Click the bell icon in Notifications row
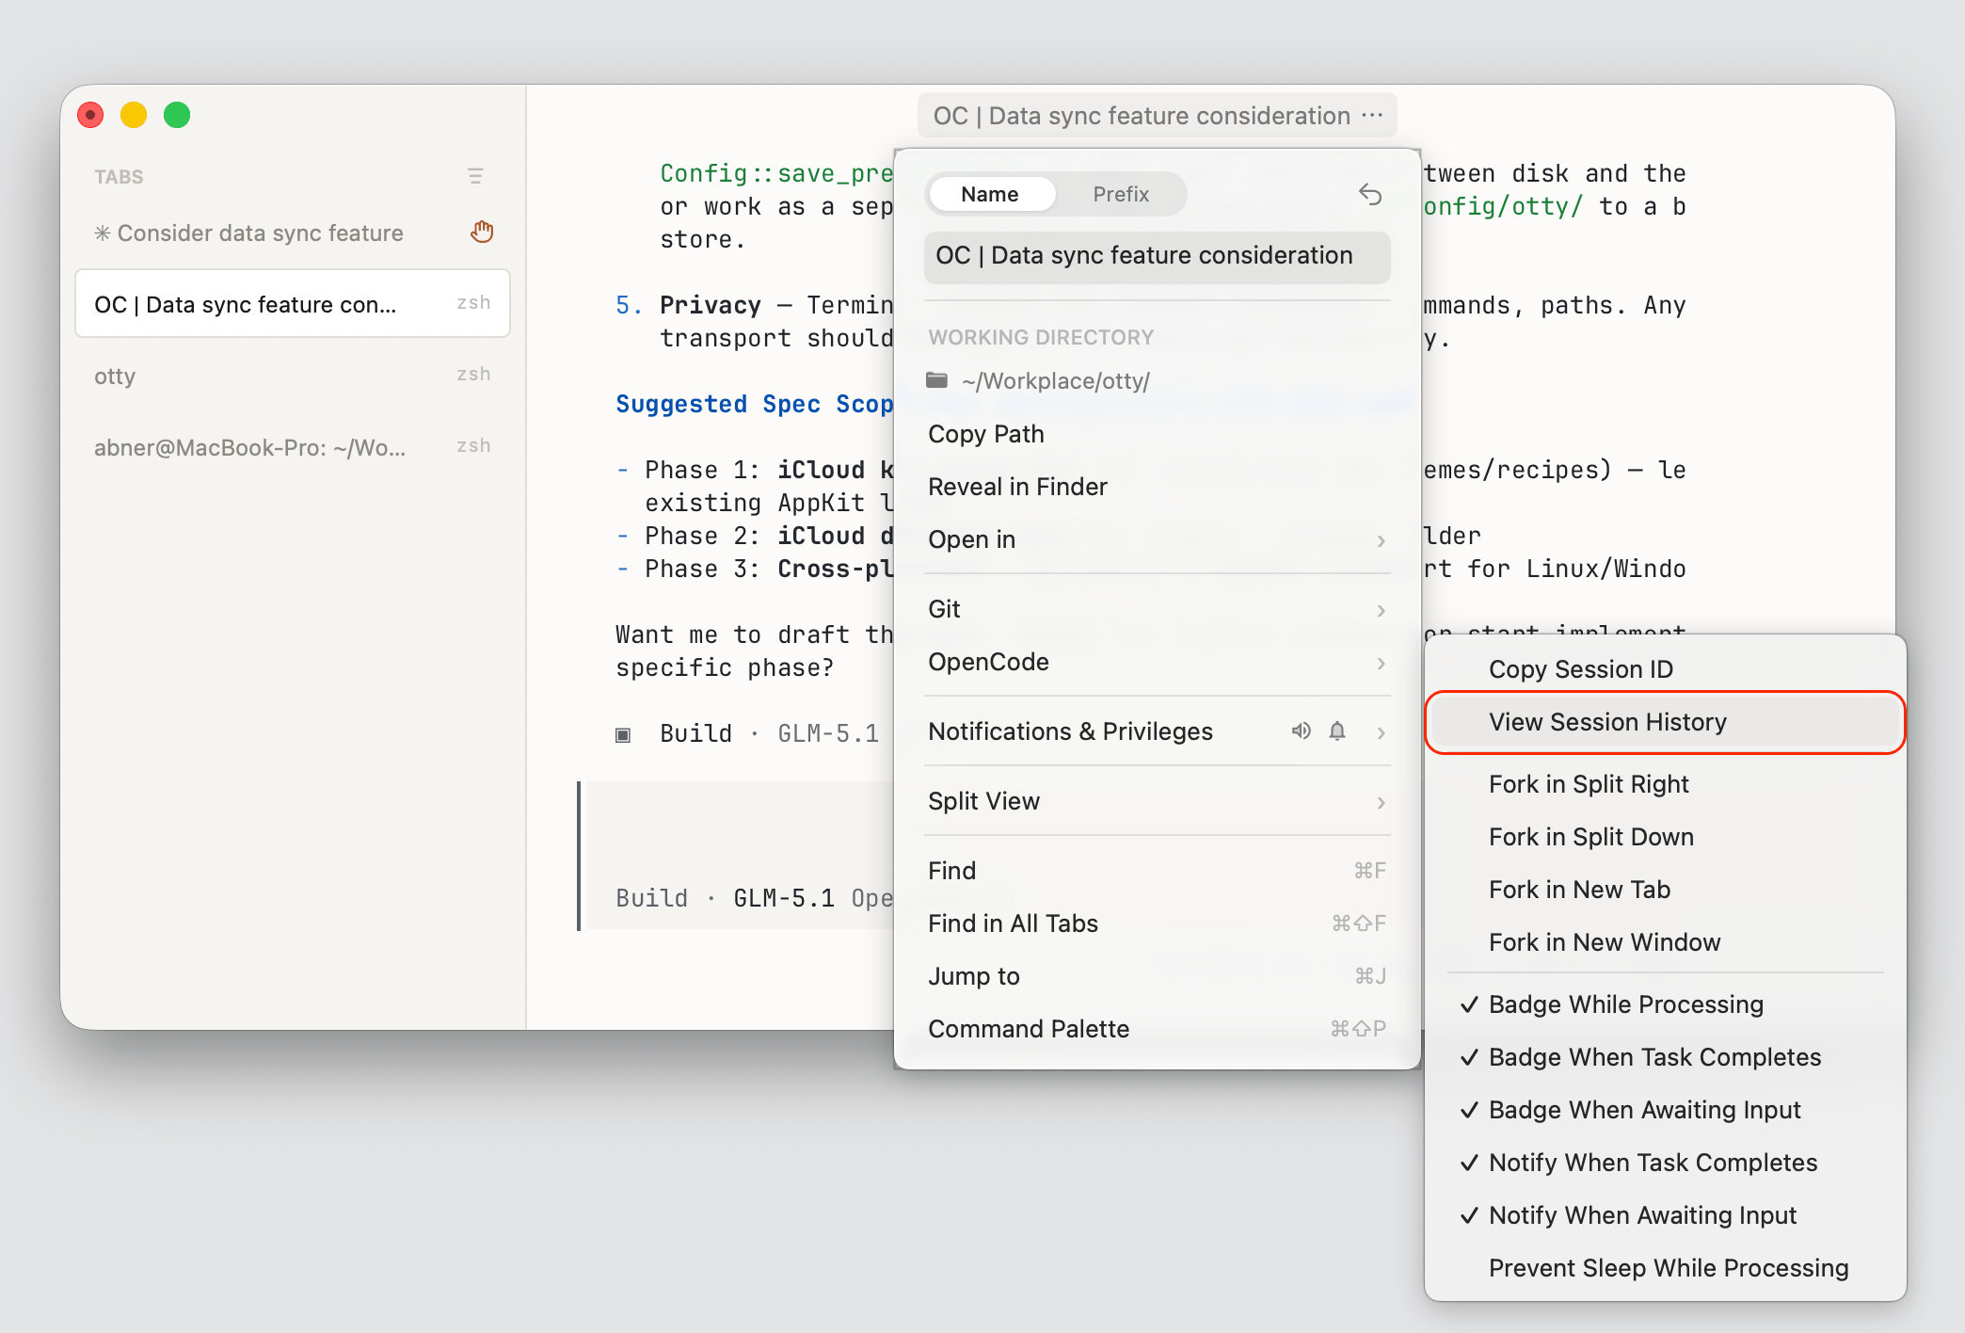The image size is (1965, 1333). (x=1337, y=731)
